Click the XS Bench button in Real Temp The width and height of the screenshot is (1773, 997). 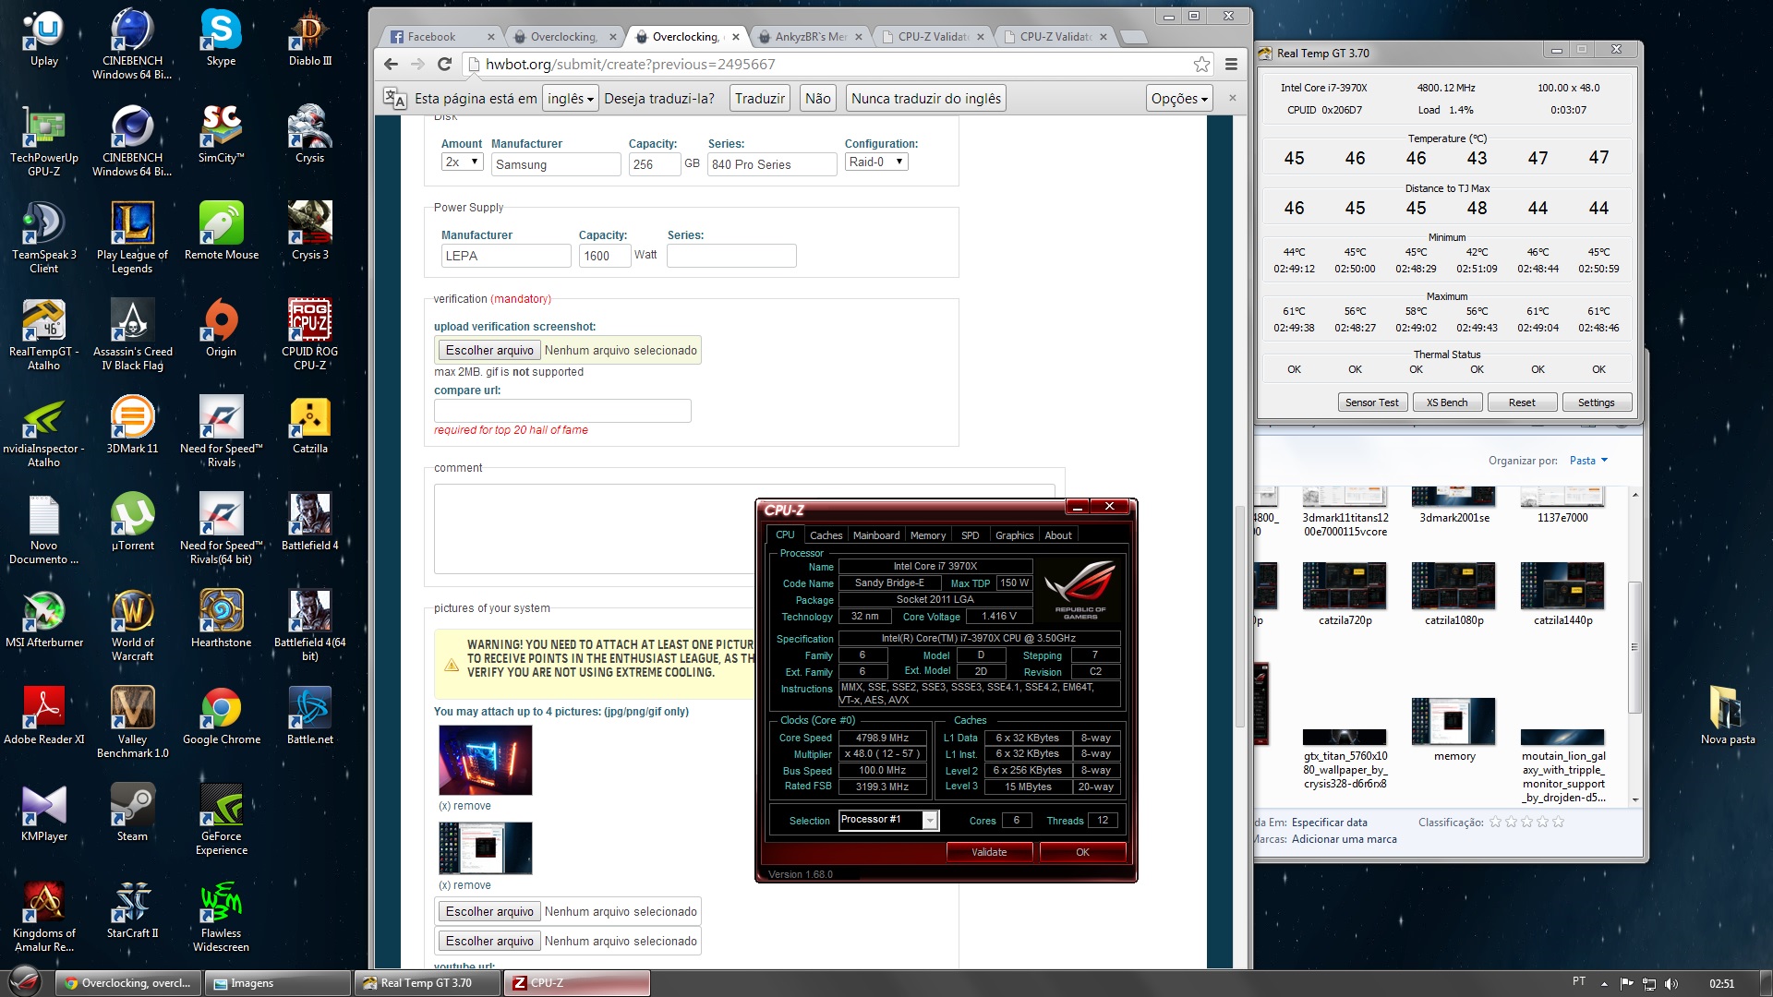(1446, 402)
